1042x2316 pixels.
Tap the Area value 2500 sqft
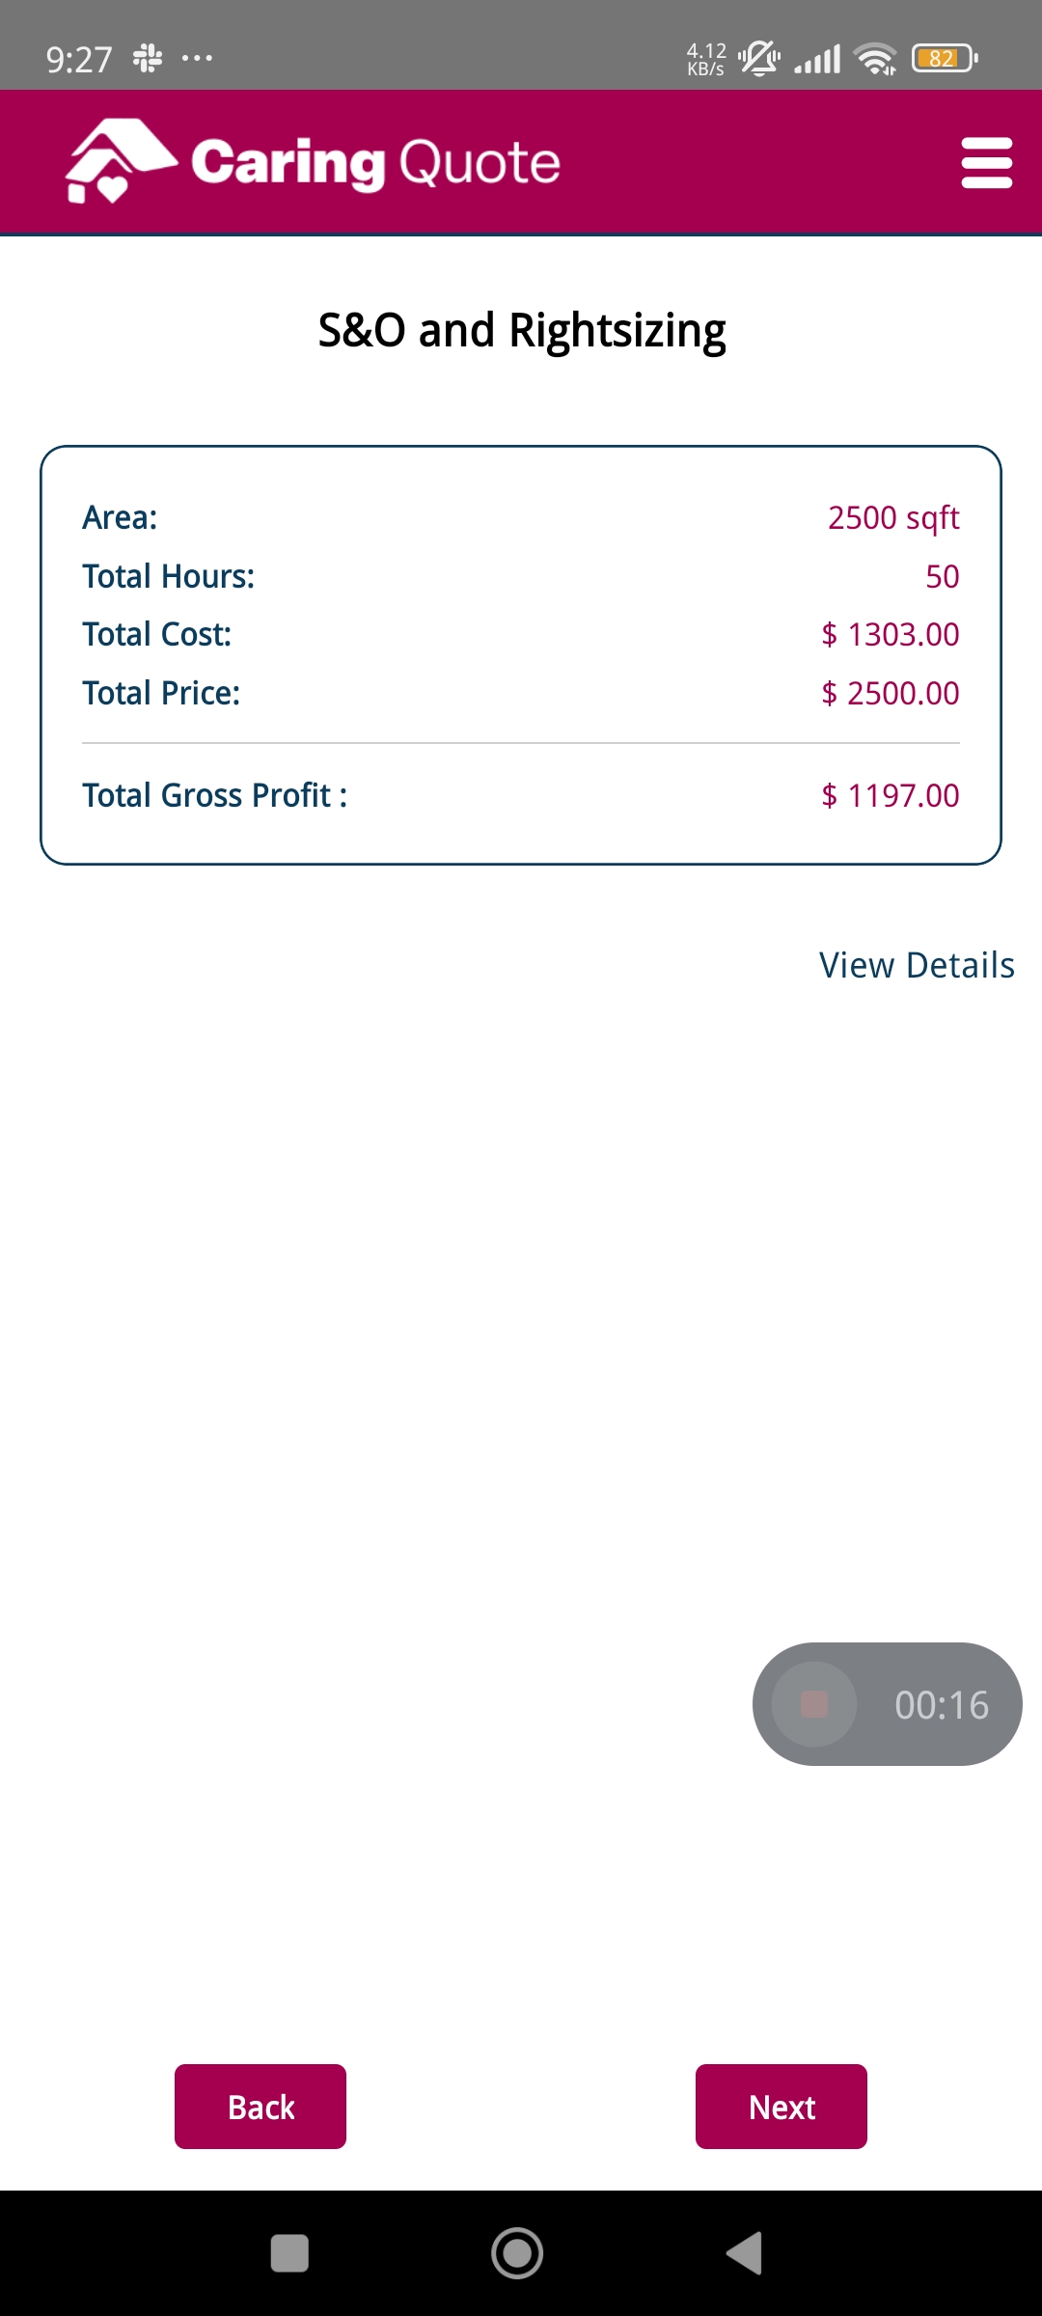[x=893, y=517]
